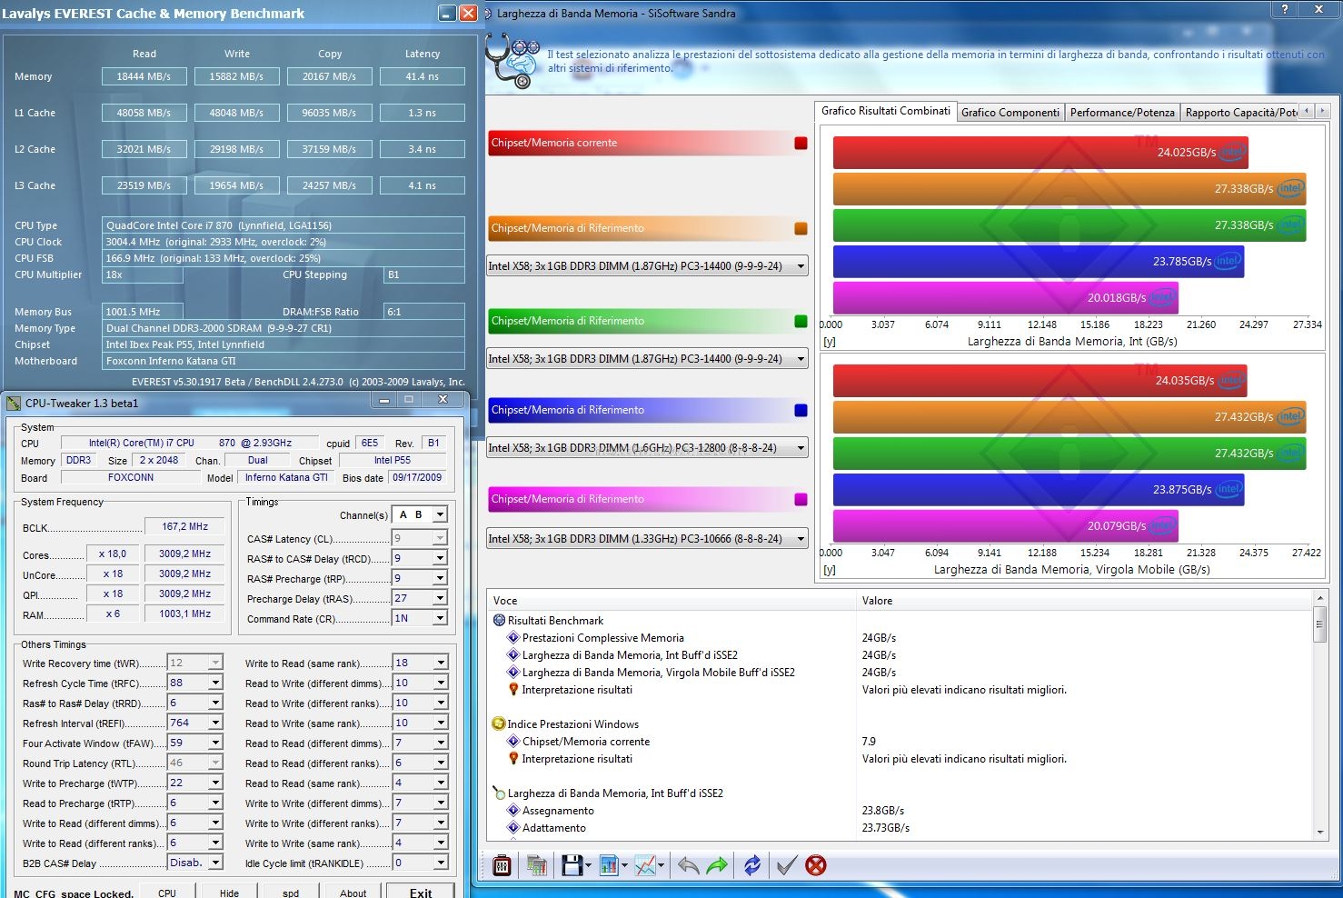Image resolution: width=1343 pixels, height=898 pixels.
Task: Cancel with the red X circle icon
Action: (x=816, y=865)
